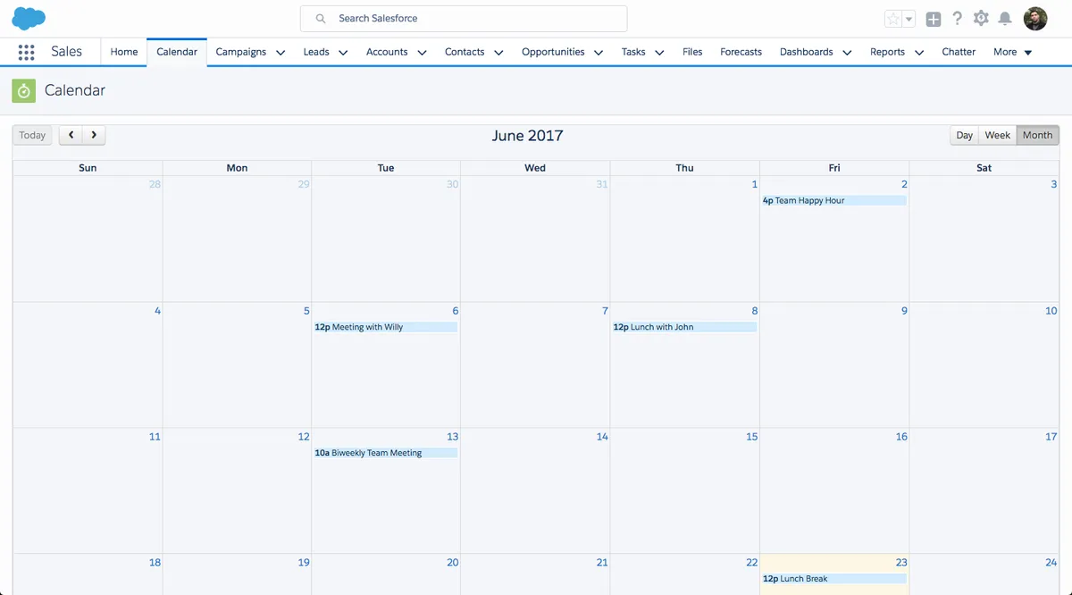Open the Campaigns tab
Image resolution: width=1072 pixels, height=595 pixels.
pos(241,52)
